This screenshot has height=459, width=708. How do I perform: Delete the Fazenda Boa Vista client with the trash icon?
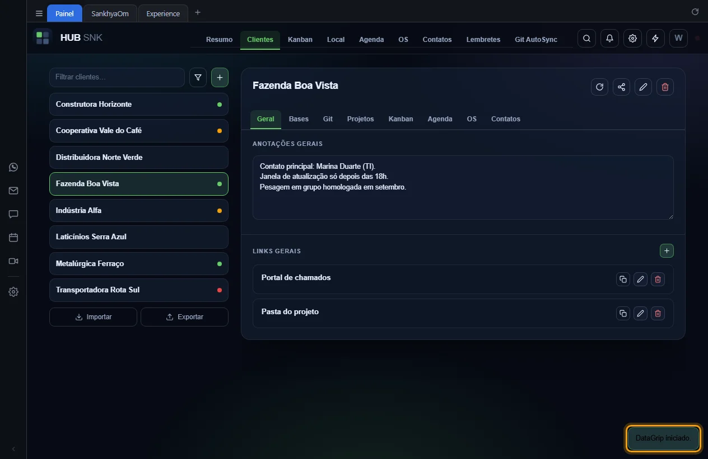pos(665,87)
